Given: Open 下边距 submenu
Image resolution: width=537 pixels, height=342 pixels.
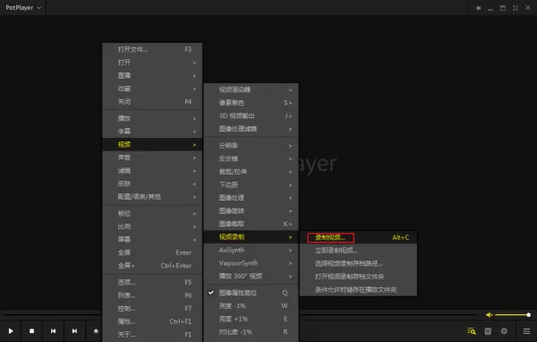Looking at the screenshot, I should click(x=251, y=184).
